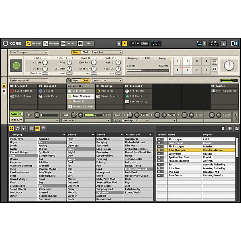Select SID Chord in Channel 5

tap(138, 96)
